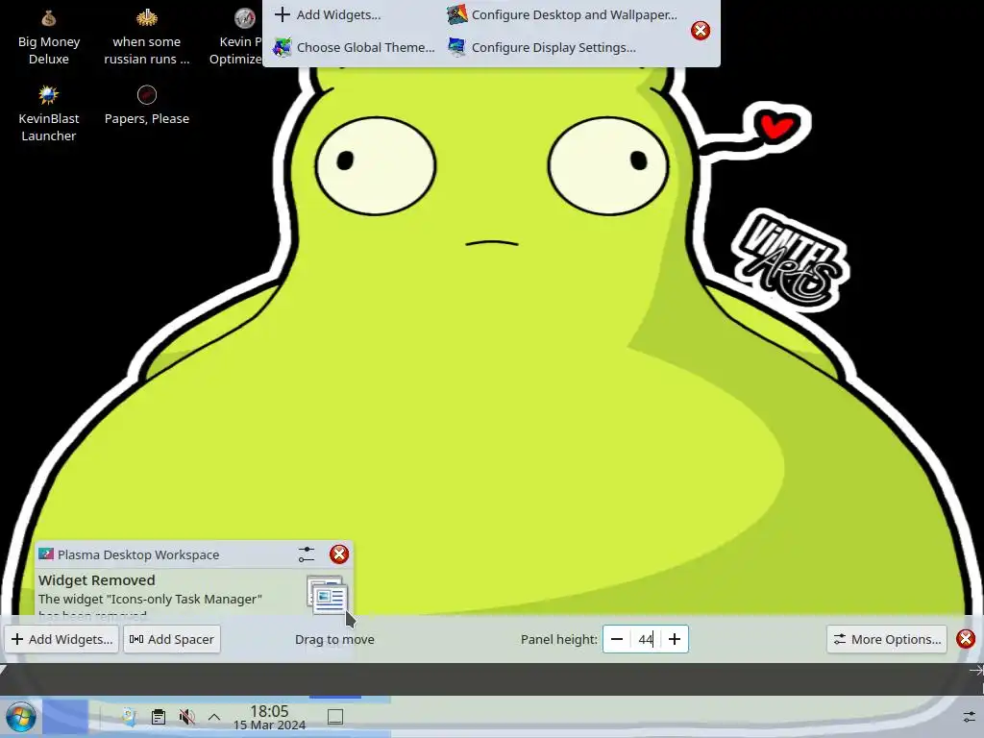Viewport: 984px width, 738px height.
Task: Increase panel height with plus button
Action: (675, 639)
